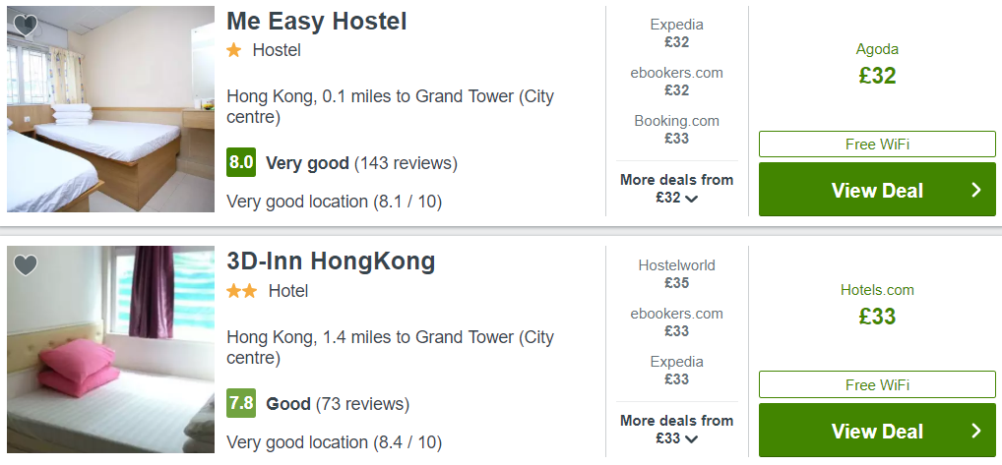The width and height of the screenshot is (1002, 465).
Task: Open Me Easy Hostel title link
Action: [316, 22]
